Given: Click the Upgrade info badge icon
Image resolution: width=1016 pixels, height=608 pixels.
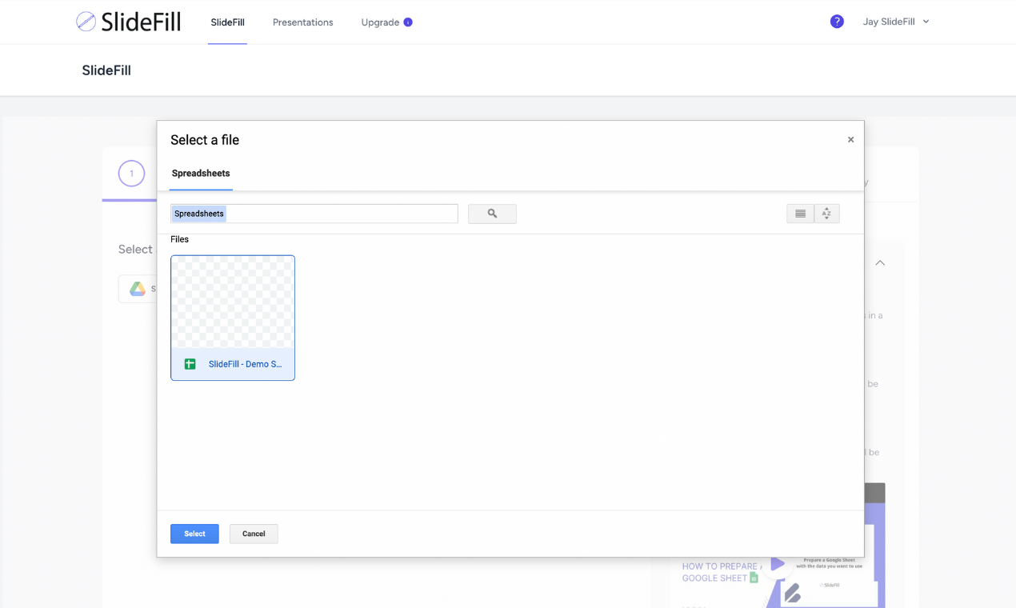Looking at the screenshot, I should coord(408,22).
